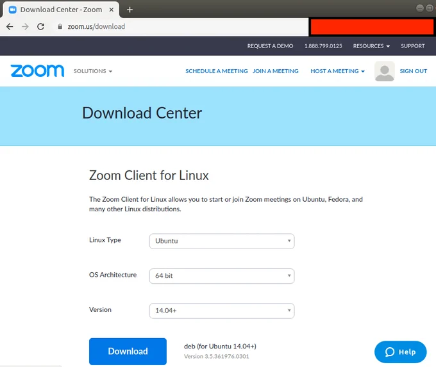The image size is (436, 367).
Task: Open the SUPPORT link
Action: click(413, 46)
